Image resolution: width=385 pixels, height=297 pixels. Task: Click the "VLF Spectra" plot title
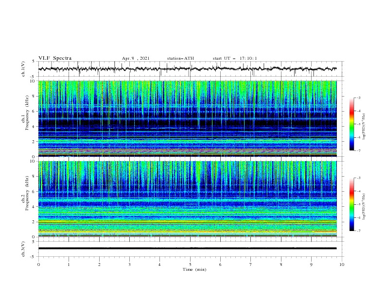pyautogui.click(x=55, y=58)
